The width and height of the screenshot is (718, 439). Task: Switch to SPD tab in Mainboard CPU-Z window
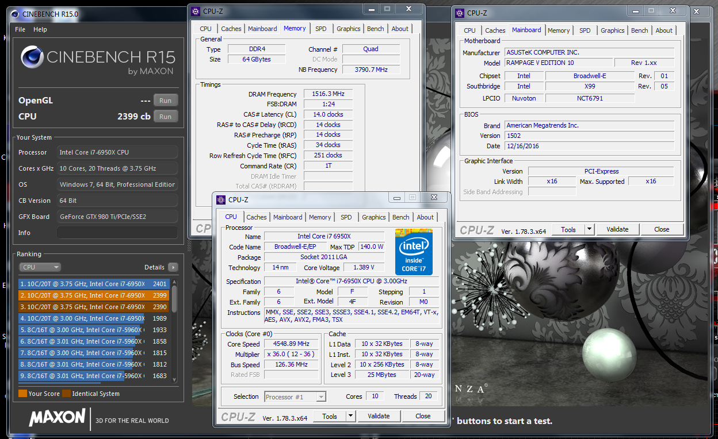coord(585,30)
